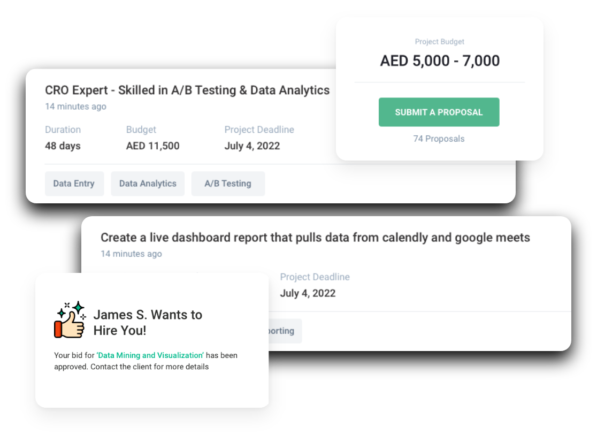Viewport: 597px width, 442px height.
Task: Click the Submit a Proposal button
Action: (439, 112)
